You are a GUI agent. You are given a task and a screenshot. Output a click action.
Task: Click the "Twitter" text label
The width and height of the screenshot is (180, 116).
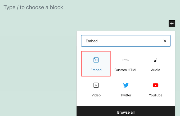tap(126, 95)
